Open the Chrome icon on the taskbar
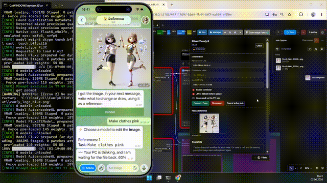 (x=178, y=178)
